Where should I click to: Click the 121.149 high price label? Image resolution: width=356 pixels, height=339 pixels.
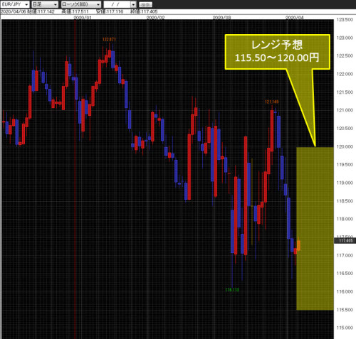(x=272, y=102)
